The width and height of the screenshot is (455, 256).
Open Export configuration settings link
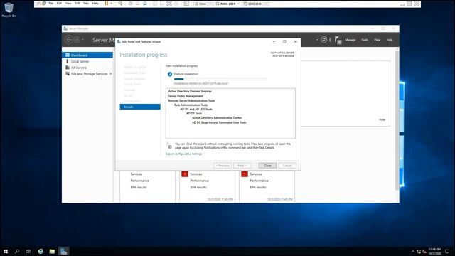183,154
